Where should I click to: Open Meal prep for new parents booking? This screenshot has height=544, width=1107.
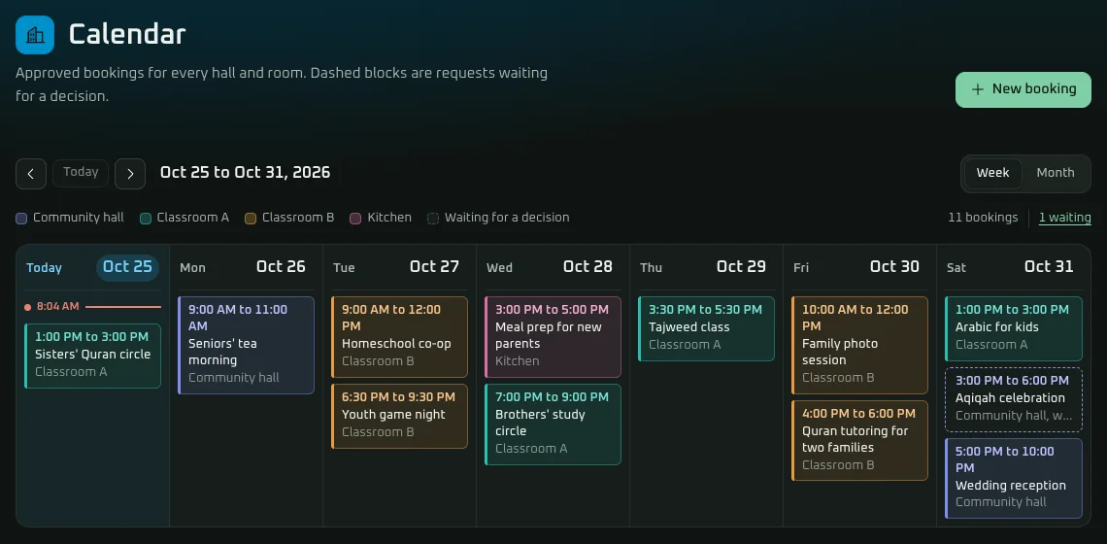click(553, 337)
